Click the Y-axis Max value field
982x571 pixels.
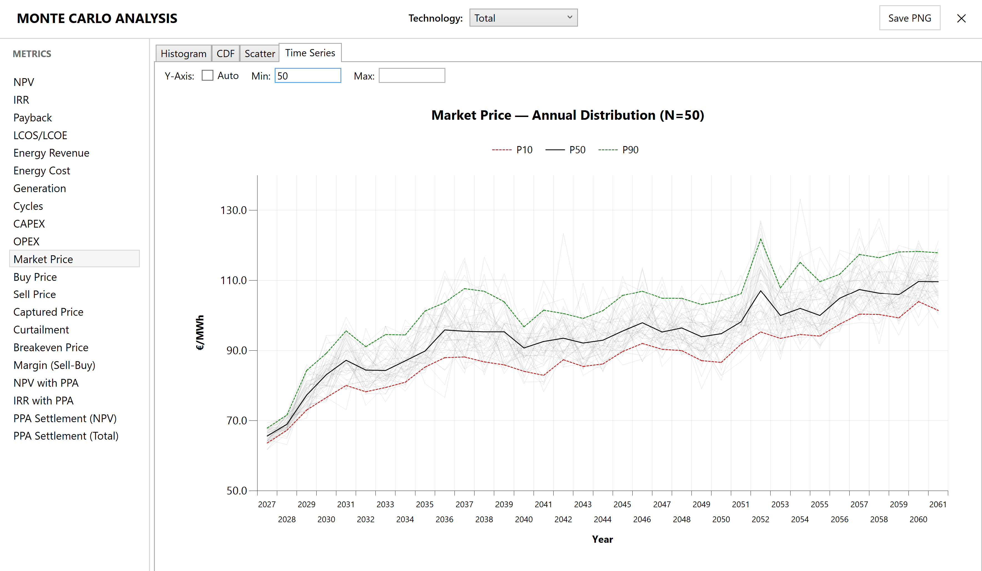click(412, 75)
